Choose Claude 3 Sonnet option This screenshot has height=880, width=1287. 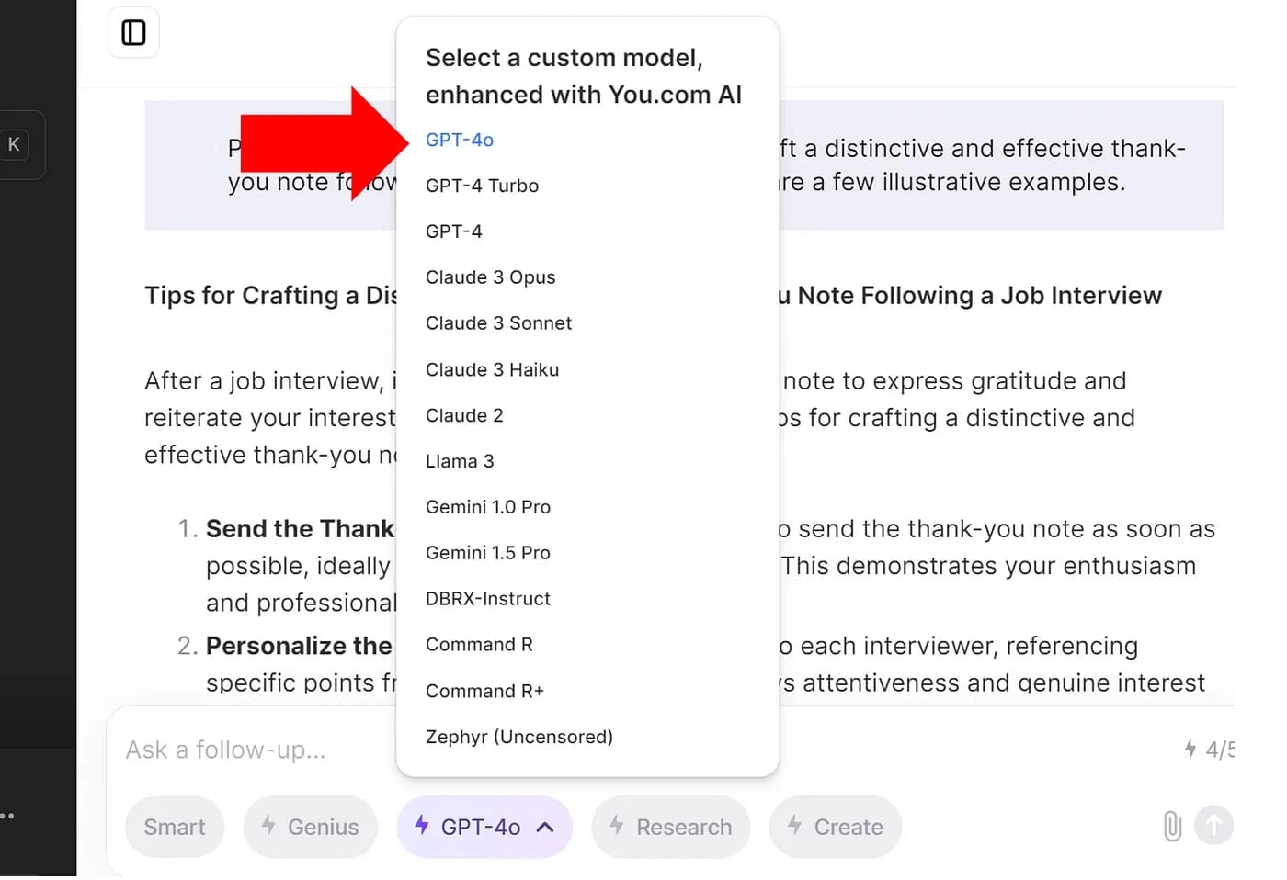click(498, 323)
